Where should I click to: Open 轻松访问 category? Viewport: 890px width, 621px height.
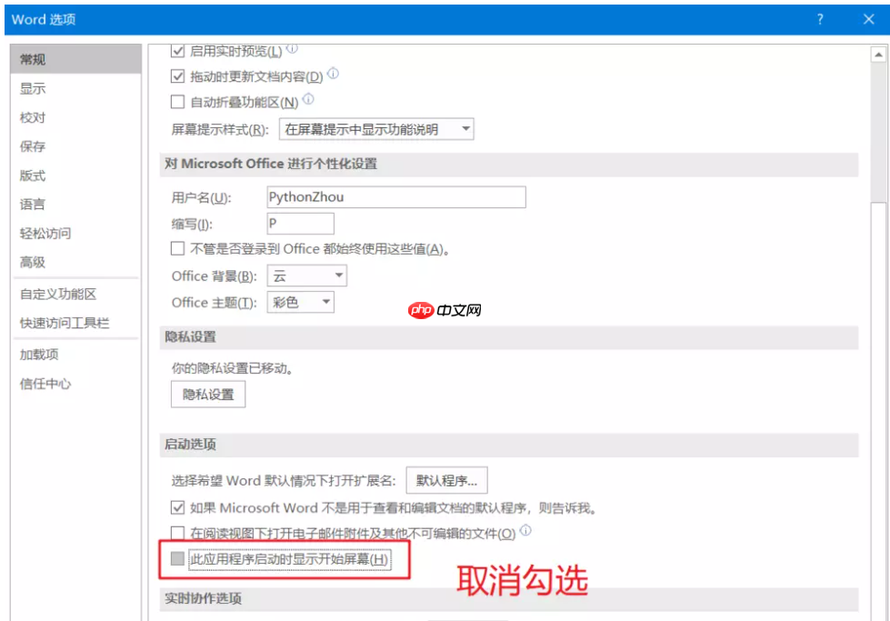[x=75, y=234]
